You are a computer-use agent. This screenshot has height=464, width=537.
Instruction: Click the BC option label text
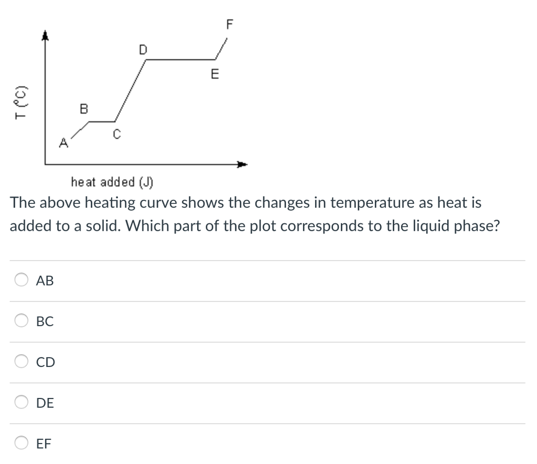(45, 321)
